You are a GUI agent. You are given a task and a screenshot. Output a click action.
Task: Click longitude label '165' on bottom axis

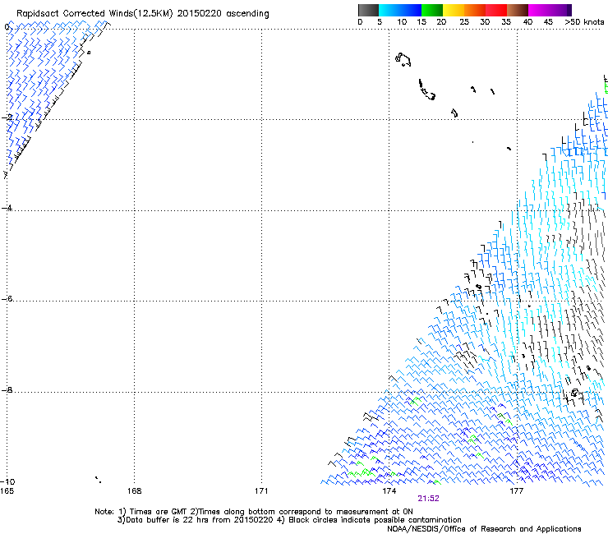pyautogui.click(x=7, y=491)
